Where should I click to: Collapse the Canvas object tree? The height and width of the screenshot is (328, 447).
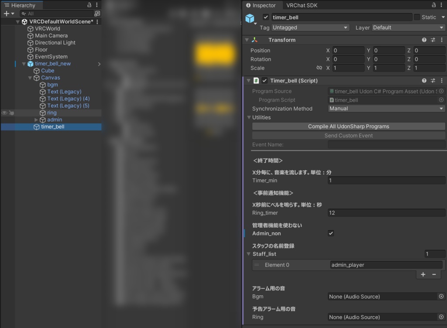pos(30,78)
